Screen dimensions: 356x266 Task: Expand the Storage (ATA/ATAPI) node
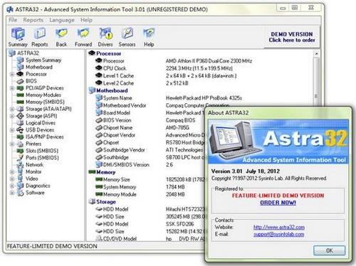tap(12, 109)
